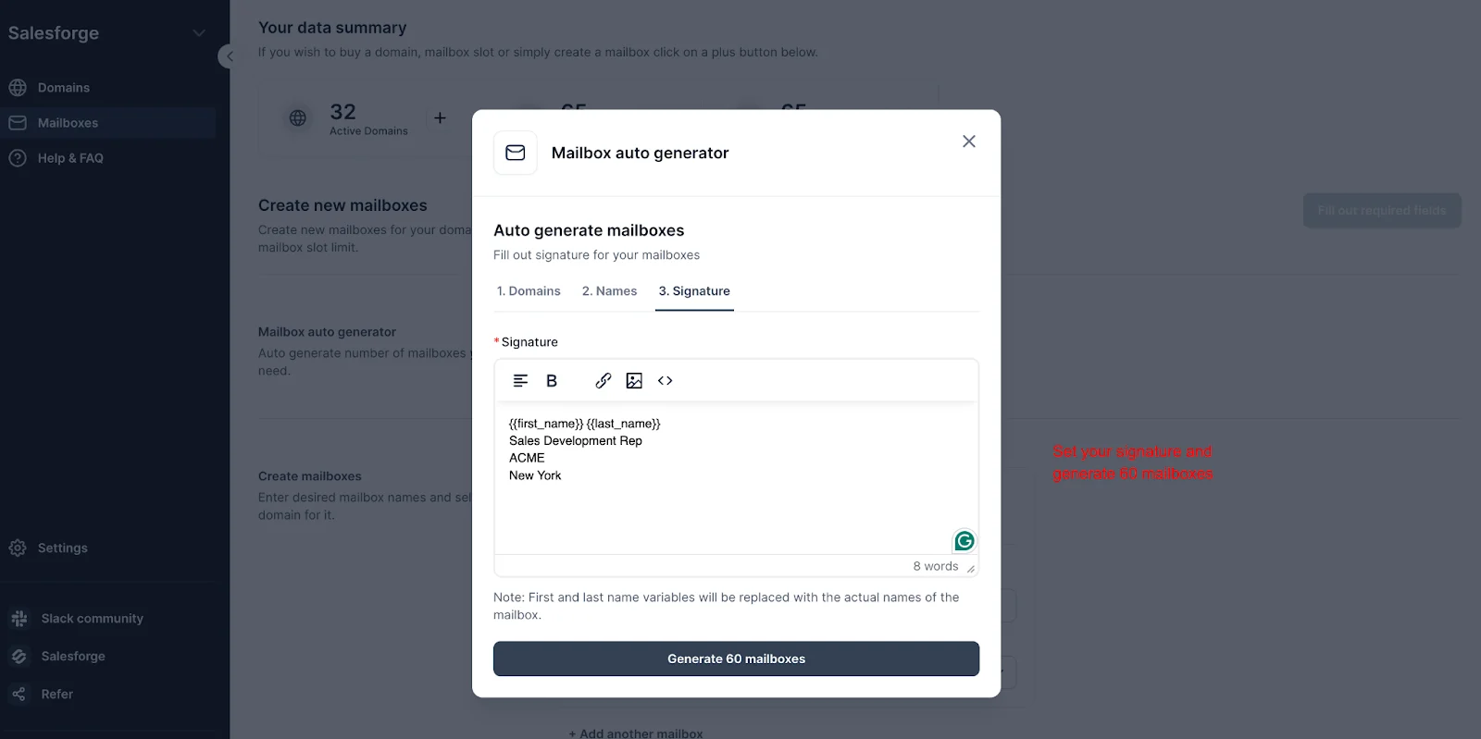Insert a hyperlink into the signature

(x=604, y=380)
